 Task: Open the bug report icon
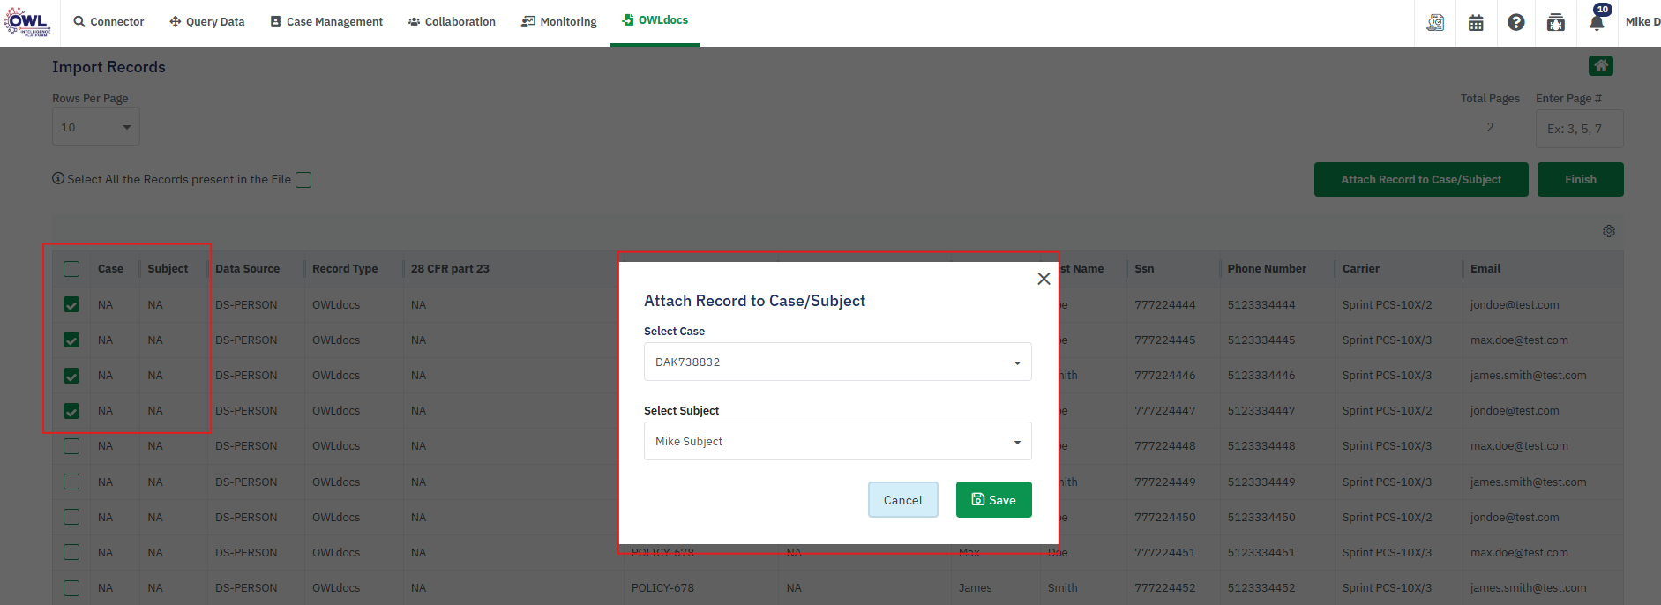pos(1556,22)
